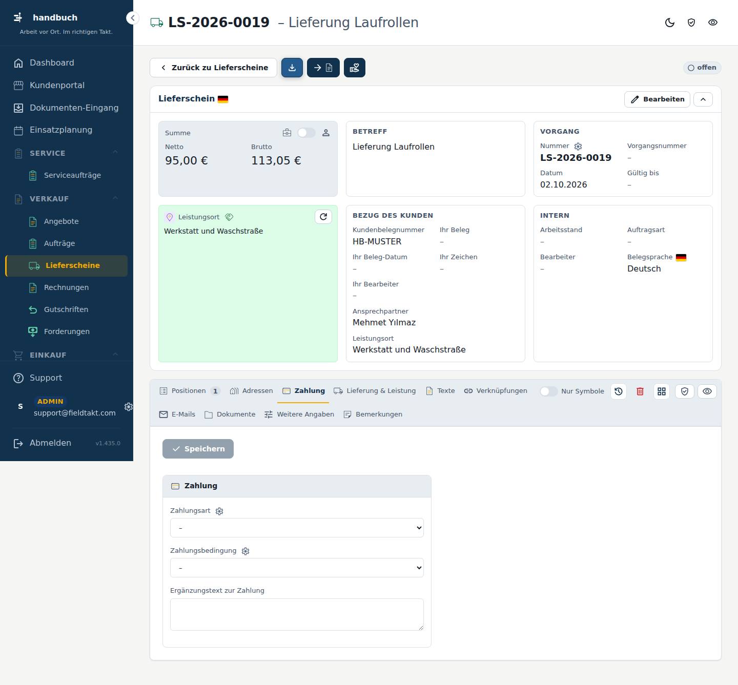The width and height of the screenshot is (738, 685).
Task: Switch to the Positionen tab
Action: coord(190,391)
